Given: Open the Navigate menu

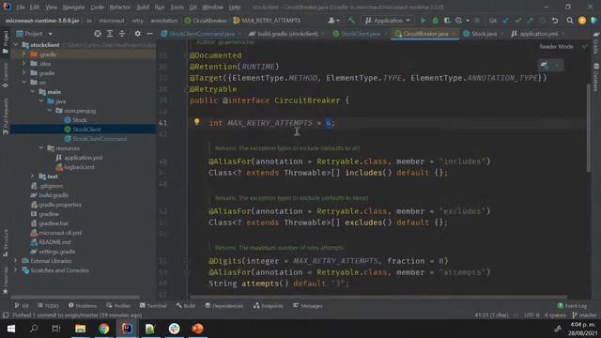Looking at the screenshot, I should click(x=73, y=7).
